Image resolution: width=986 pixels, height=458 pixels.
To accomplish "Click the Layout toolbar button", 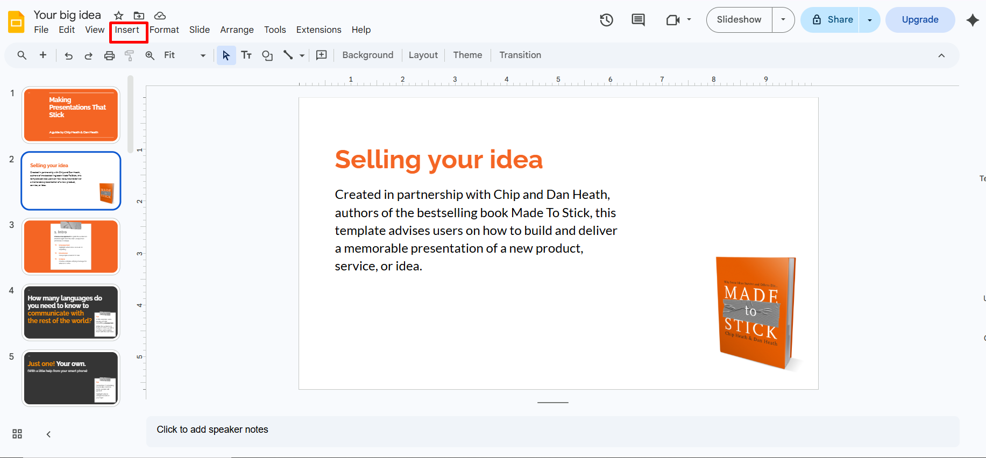I will tap(423, 55).
